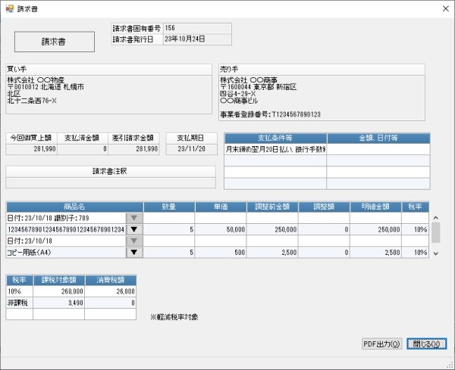
Task: Click the scroll down arrow of item list
Action: (x=435, y=253)
